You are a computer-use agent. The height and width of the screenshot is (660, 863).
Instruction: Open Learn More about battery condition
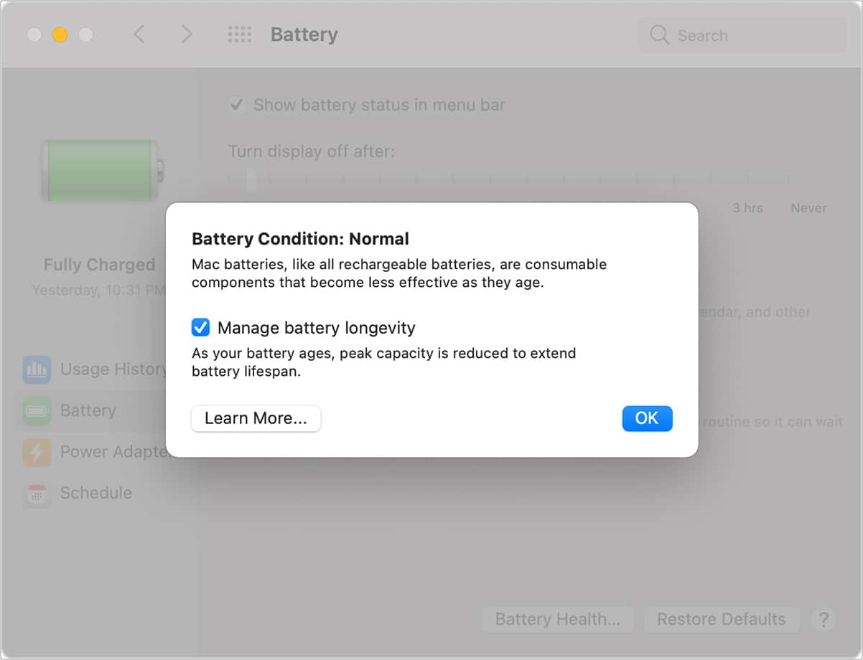pos(256,418)
